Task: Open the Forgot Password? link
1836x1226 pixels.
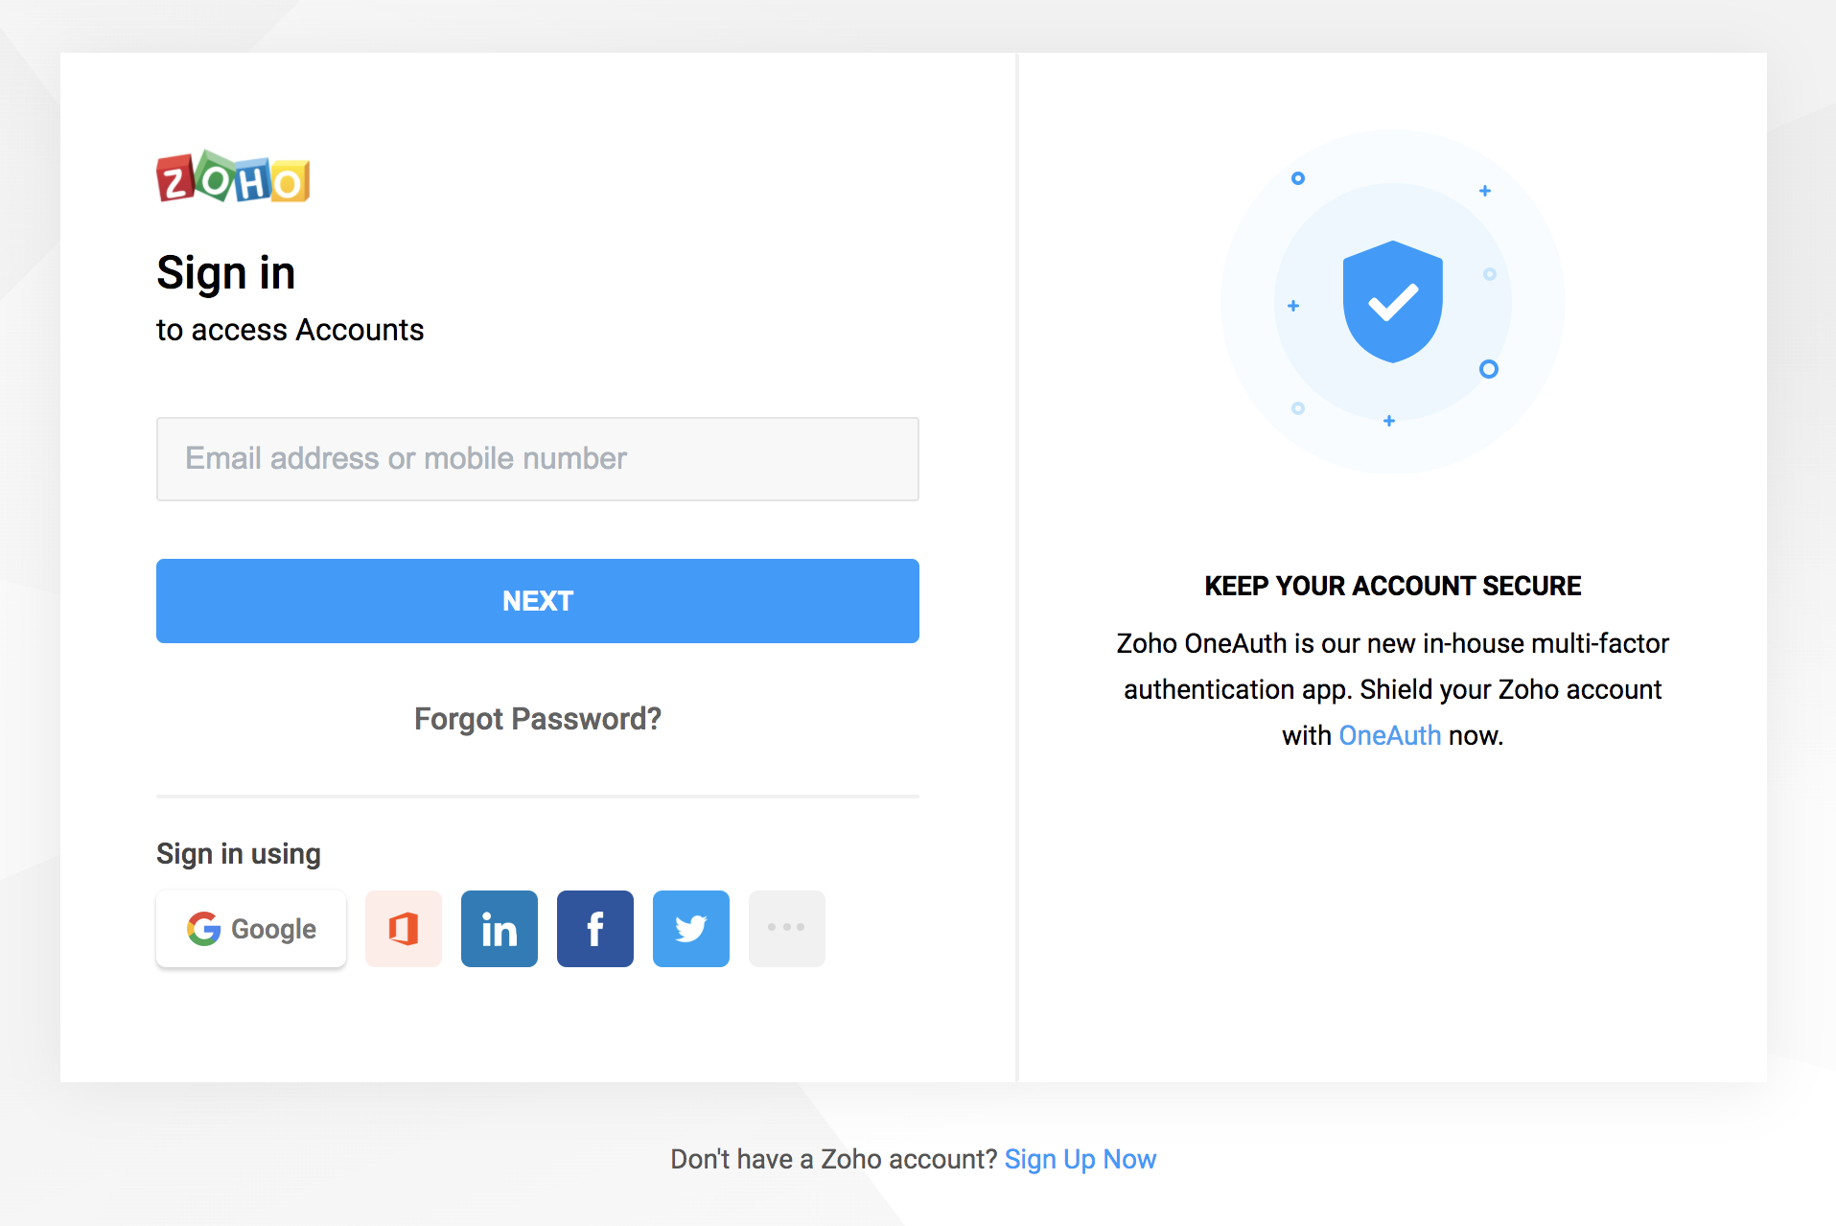Action: 538,719
